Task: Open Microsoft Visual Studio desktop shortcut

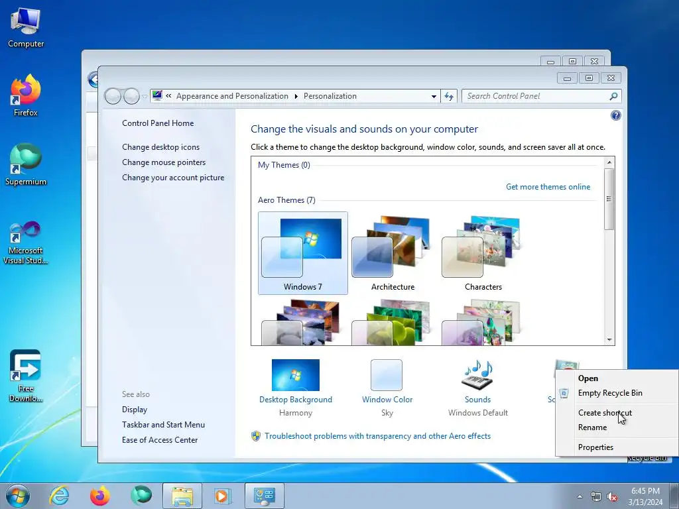Action: coord(26,243)
